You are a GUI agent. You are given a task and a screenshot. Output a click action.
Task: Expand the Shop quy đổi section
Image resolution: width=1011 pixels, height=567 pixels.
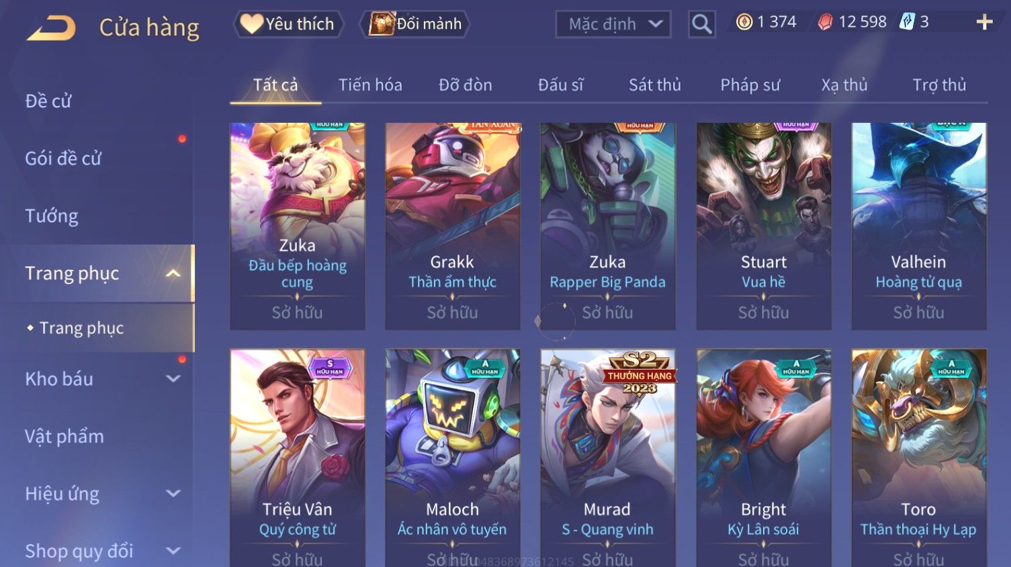pyautogui.click(x=173, y=551)
